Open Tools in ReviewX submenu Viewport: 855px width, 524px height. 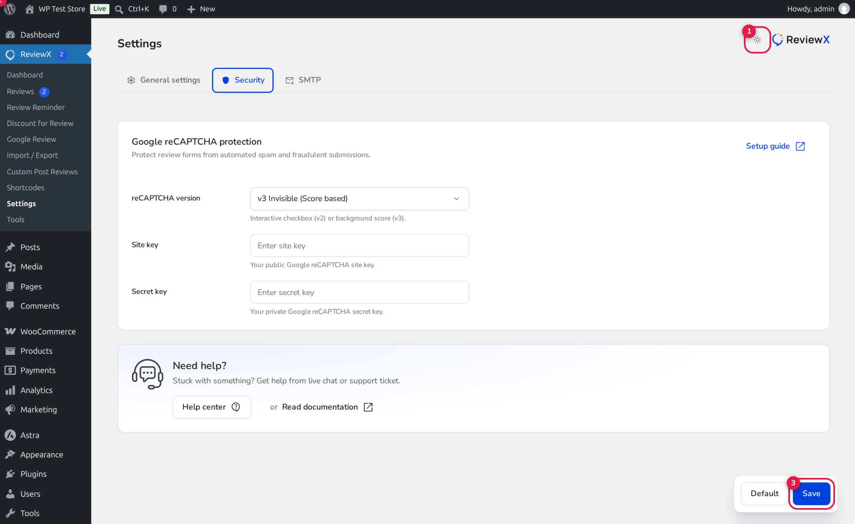[x=16, y=219]
